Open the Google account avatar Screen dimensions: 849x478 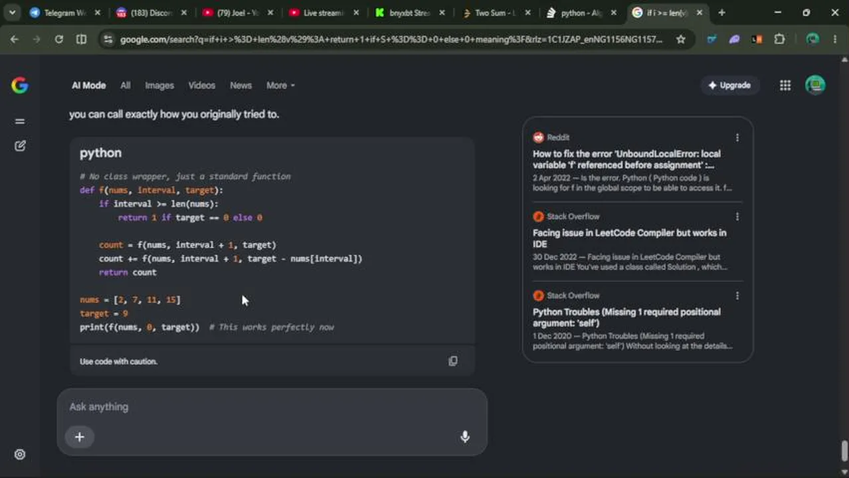(x=815, y=85)
